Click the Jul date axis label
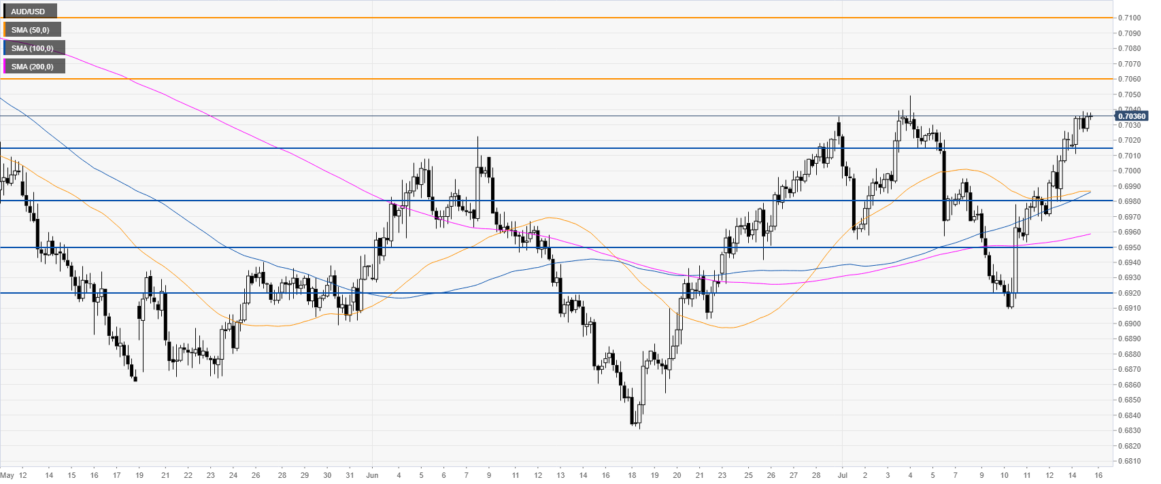This screenshot has width=1161, height=484. tap(841, 475)
